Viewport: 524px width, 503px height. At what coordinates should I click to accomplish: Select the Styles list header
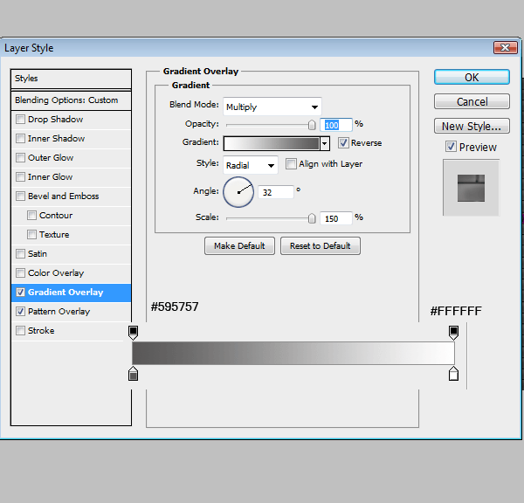(71, 79)
